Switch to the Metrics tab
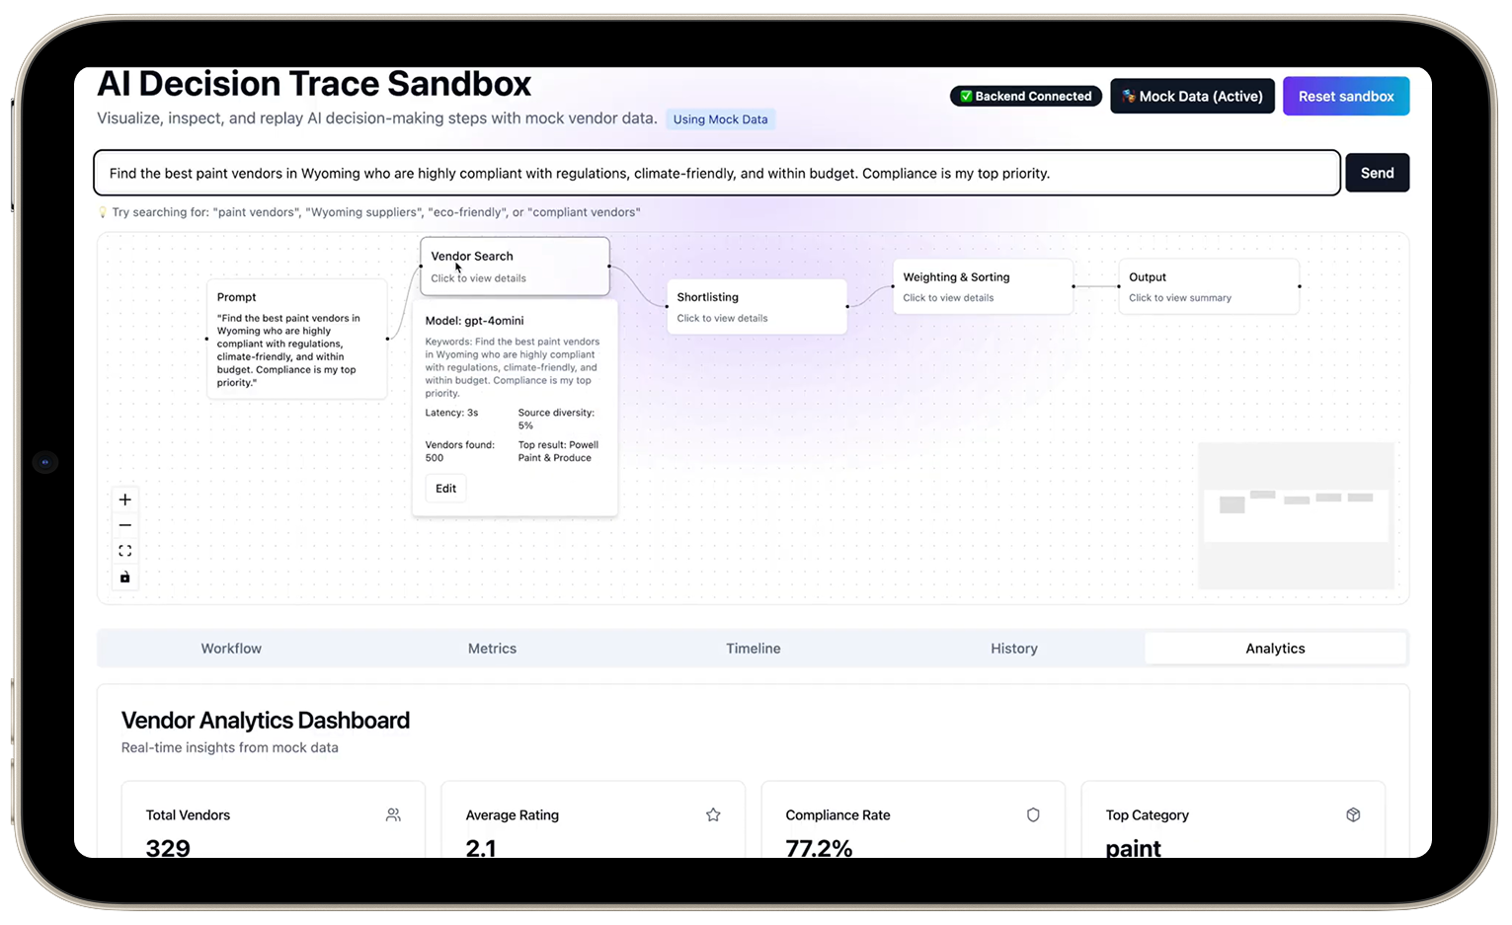1512x925 pixels. tap(492, 649)
